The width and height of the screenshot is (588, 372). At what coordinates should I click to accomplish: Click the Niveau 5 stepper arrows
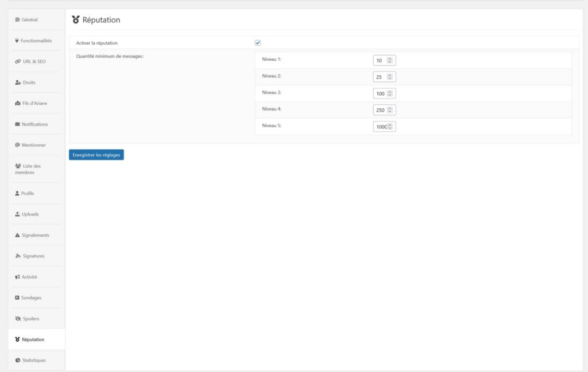[390, 127]
